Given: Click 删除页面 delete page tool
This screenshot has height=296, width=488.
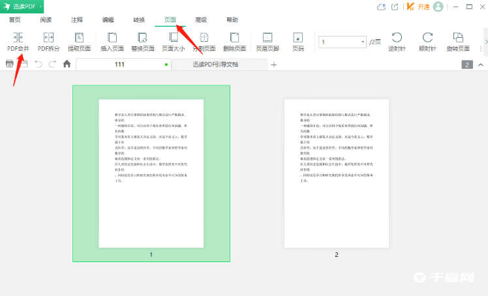Looking at the screenshot, I should coord(234,42).
